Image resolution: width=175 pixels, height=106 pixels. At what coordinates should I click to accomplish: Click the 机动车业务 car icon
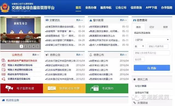point(3,100)
